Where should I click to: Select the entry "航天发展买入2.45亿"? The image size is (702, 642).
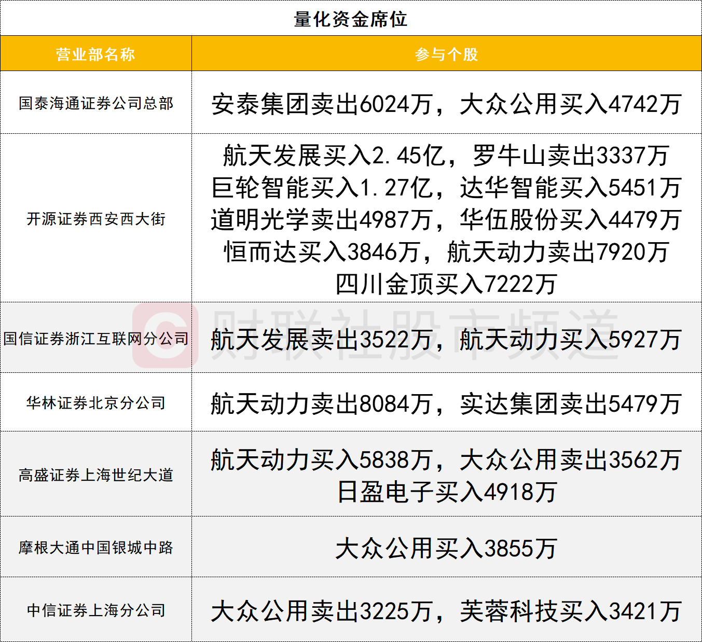tap(334, 155)
